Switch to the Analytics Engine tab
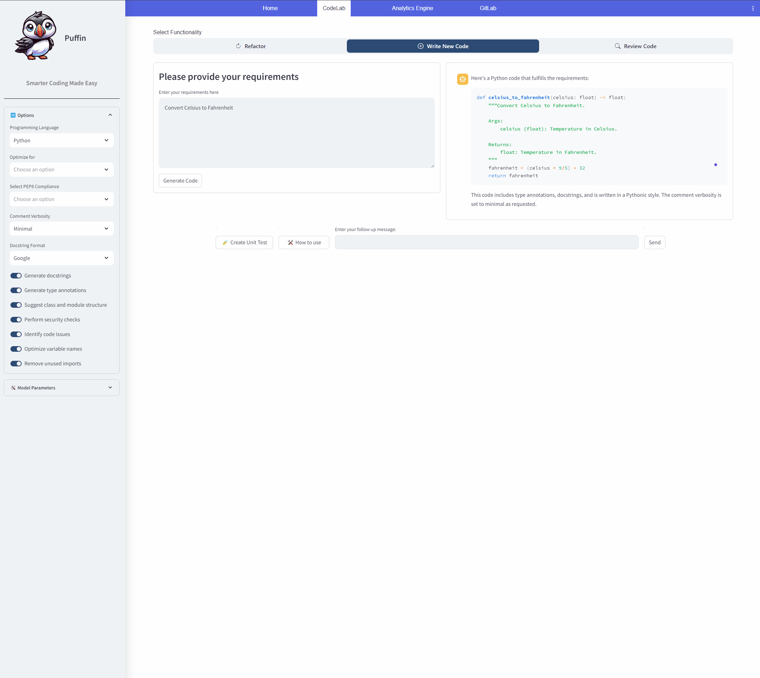 click(x=412, y=8)
